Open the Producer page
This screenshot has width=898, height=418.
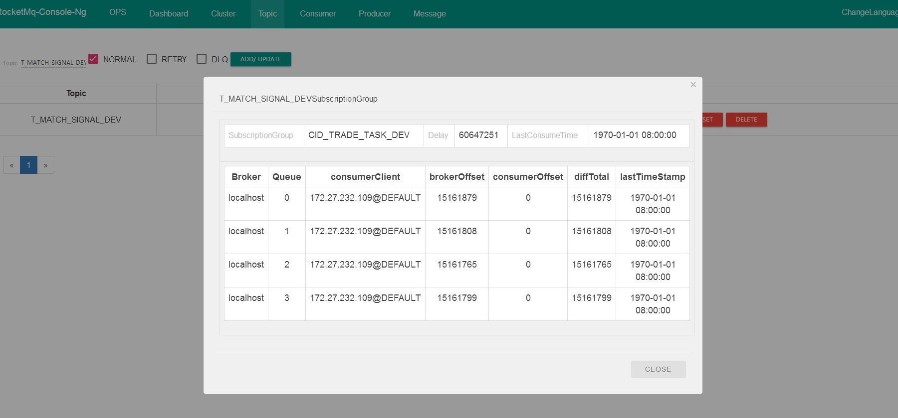(x=375, y=13)
